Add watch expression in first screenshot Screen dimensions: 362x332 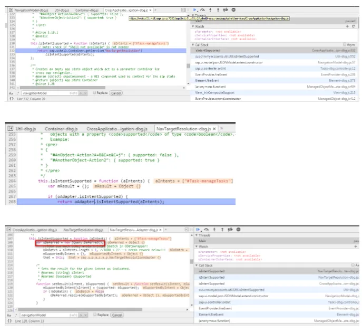point(347,26)
